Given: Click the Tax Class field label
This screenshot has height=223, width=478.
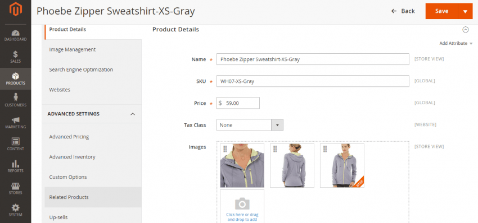Looking at the screenshot, I should point(195,125).
